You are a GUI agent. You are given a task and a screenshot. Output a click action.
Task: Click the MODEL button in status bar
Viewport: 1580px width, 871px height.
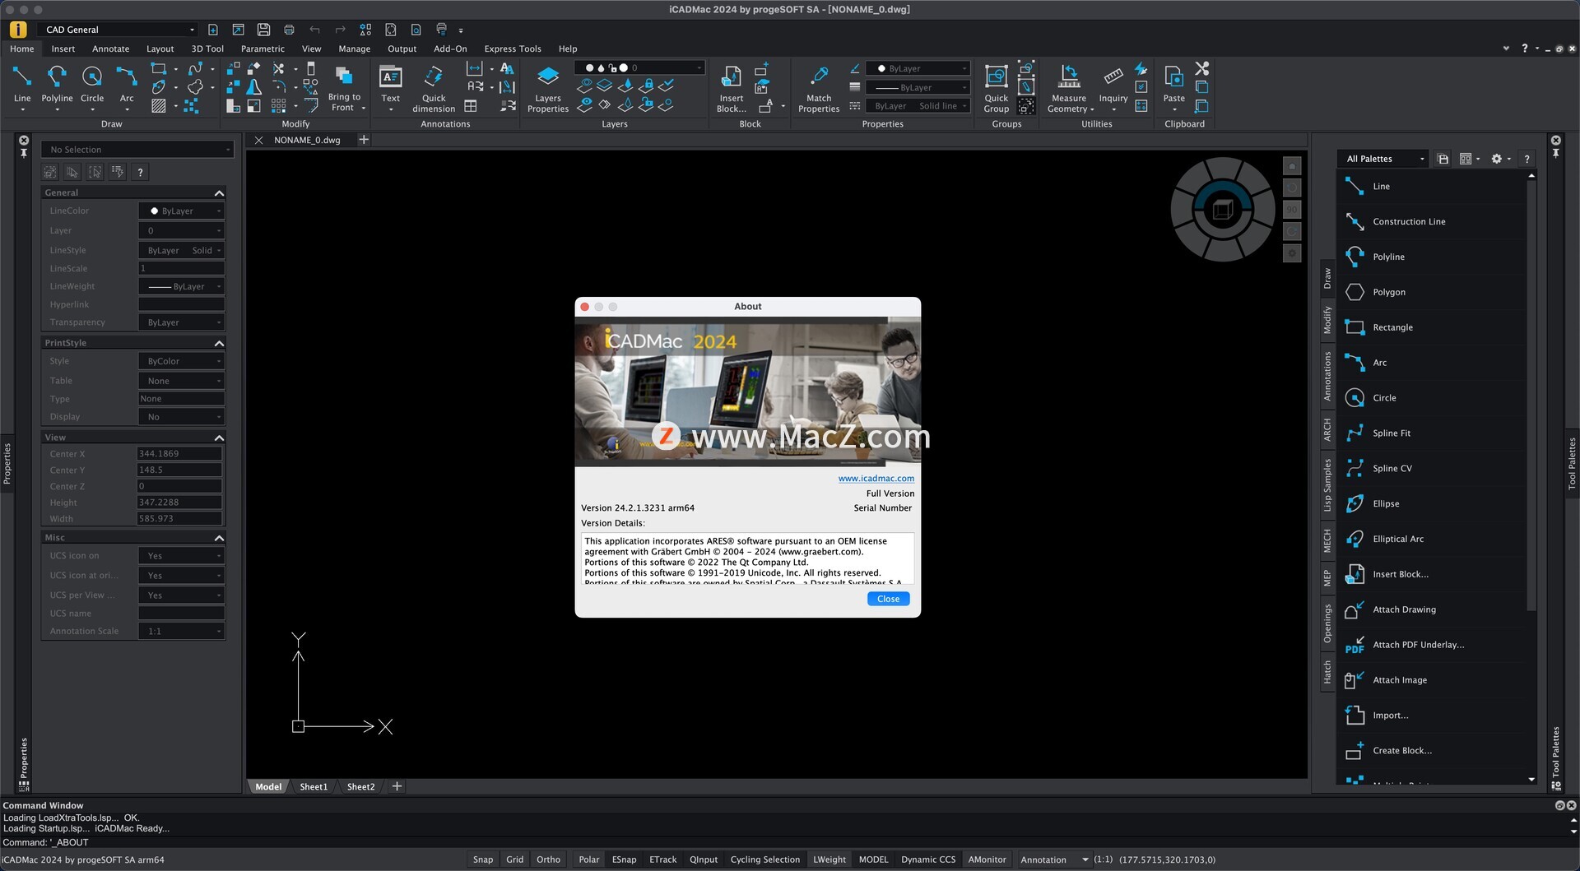click(x=873, y=859)
